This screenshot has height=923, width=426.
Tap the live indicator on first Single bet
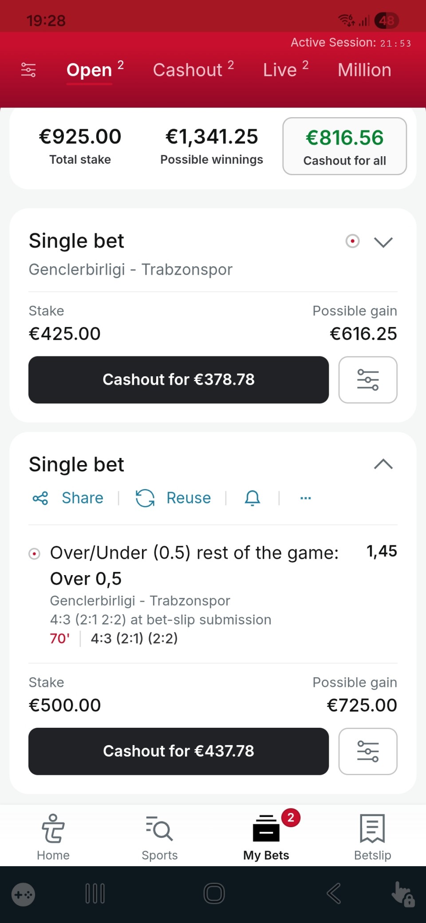coord(352,241)
